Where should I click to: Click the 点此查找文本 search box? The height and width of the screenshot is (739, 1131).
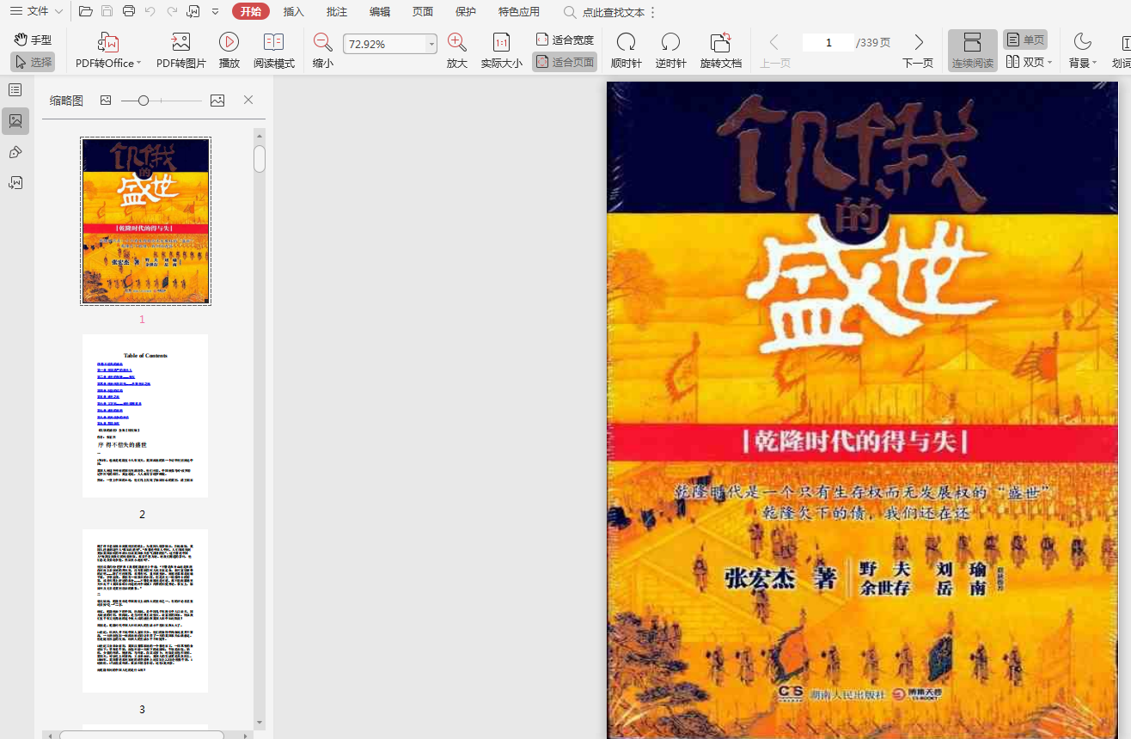[x=603, y=12]
